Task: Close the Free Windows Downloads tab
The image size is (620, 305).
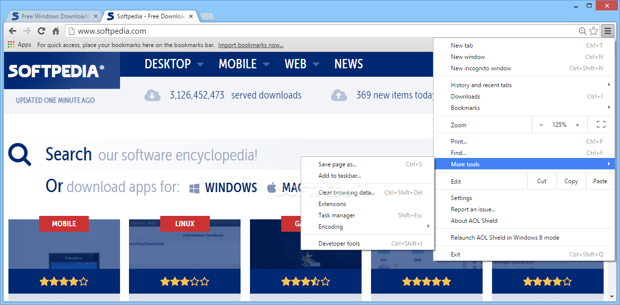Action: [96, 16]
